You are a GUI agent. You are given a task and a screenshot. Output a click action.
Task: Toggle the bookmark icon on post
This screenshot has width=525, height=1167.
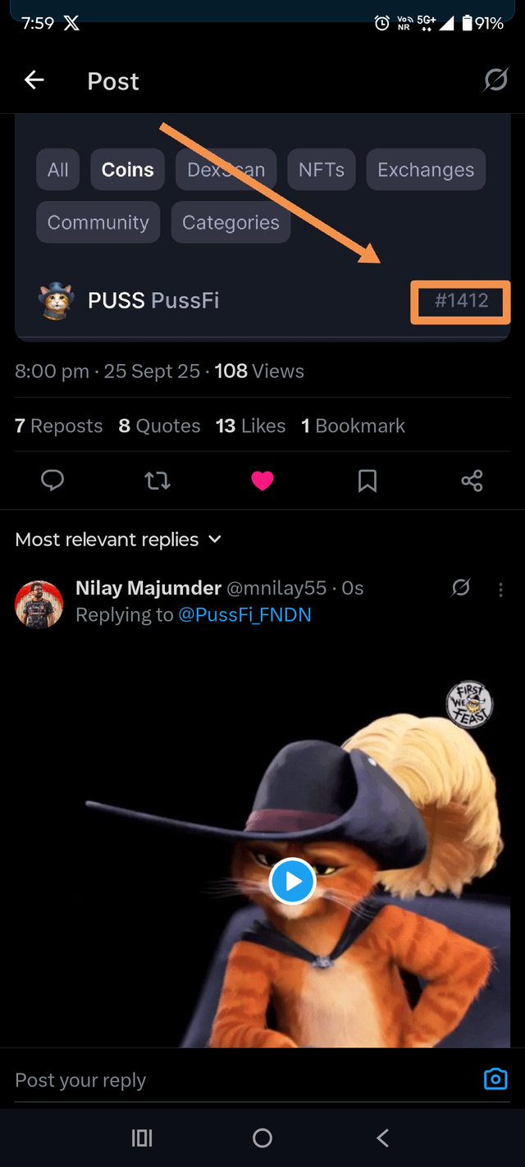pyautogui.click(x=367, y=481)
